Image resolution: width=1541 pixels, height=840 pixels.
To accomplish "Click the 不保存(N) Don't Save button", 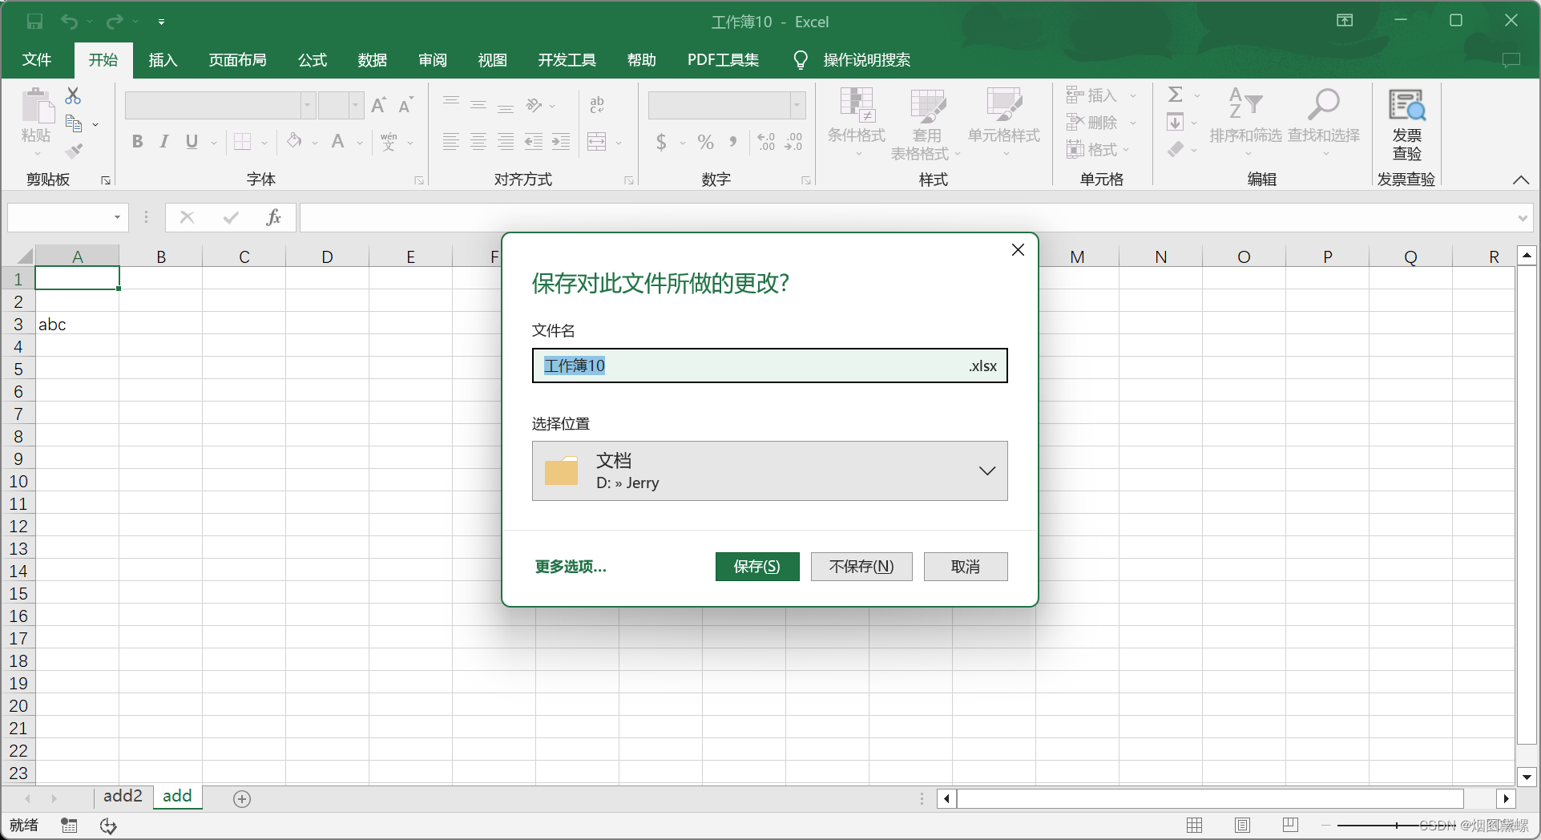I will click(861, 567).
